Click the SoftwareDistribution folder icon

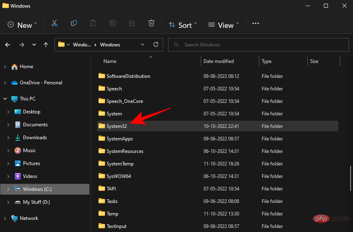(x=102, y=76)
